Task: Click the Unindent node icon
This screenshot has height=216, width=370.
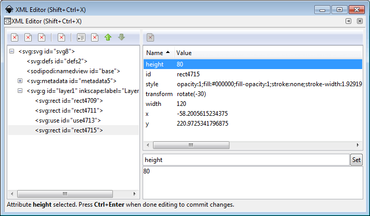Action: pyautogui.click(x=81, y=37)
